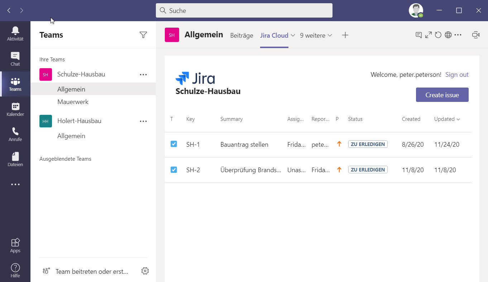This screenshot has height=282, width=488.
Task: Start a meeting with the camera icon
Action: coord(475,35)
